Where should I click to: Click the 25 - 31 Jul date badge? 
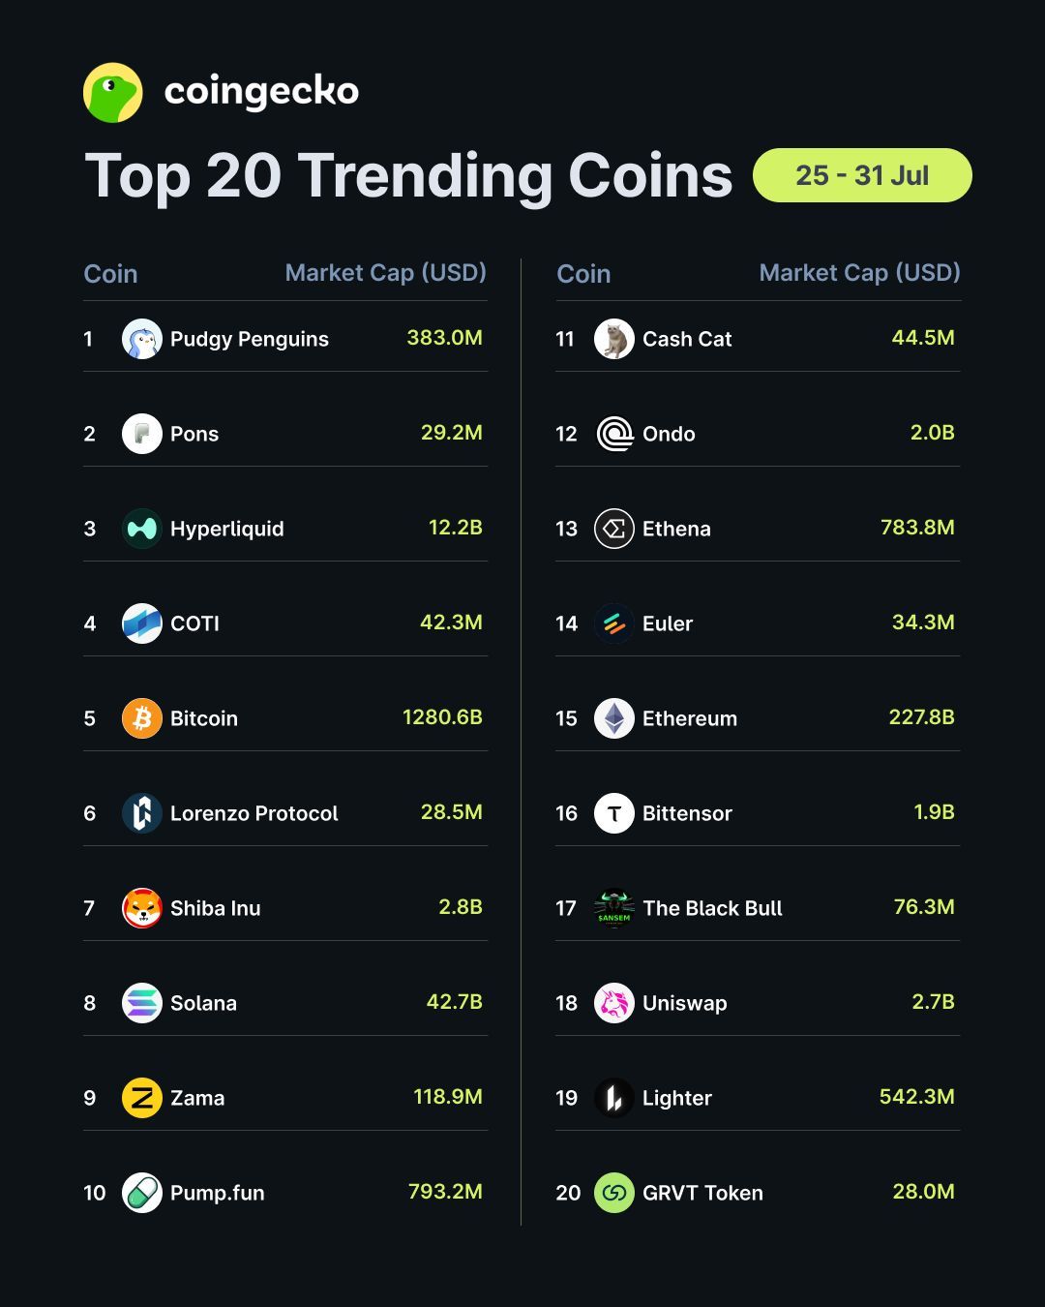pyautogui.click(x=862, y=175)
